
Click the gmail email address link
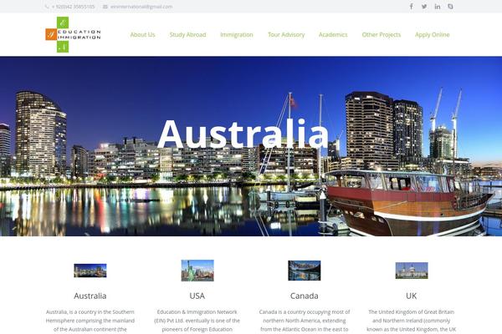click(x=141, y=7)
